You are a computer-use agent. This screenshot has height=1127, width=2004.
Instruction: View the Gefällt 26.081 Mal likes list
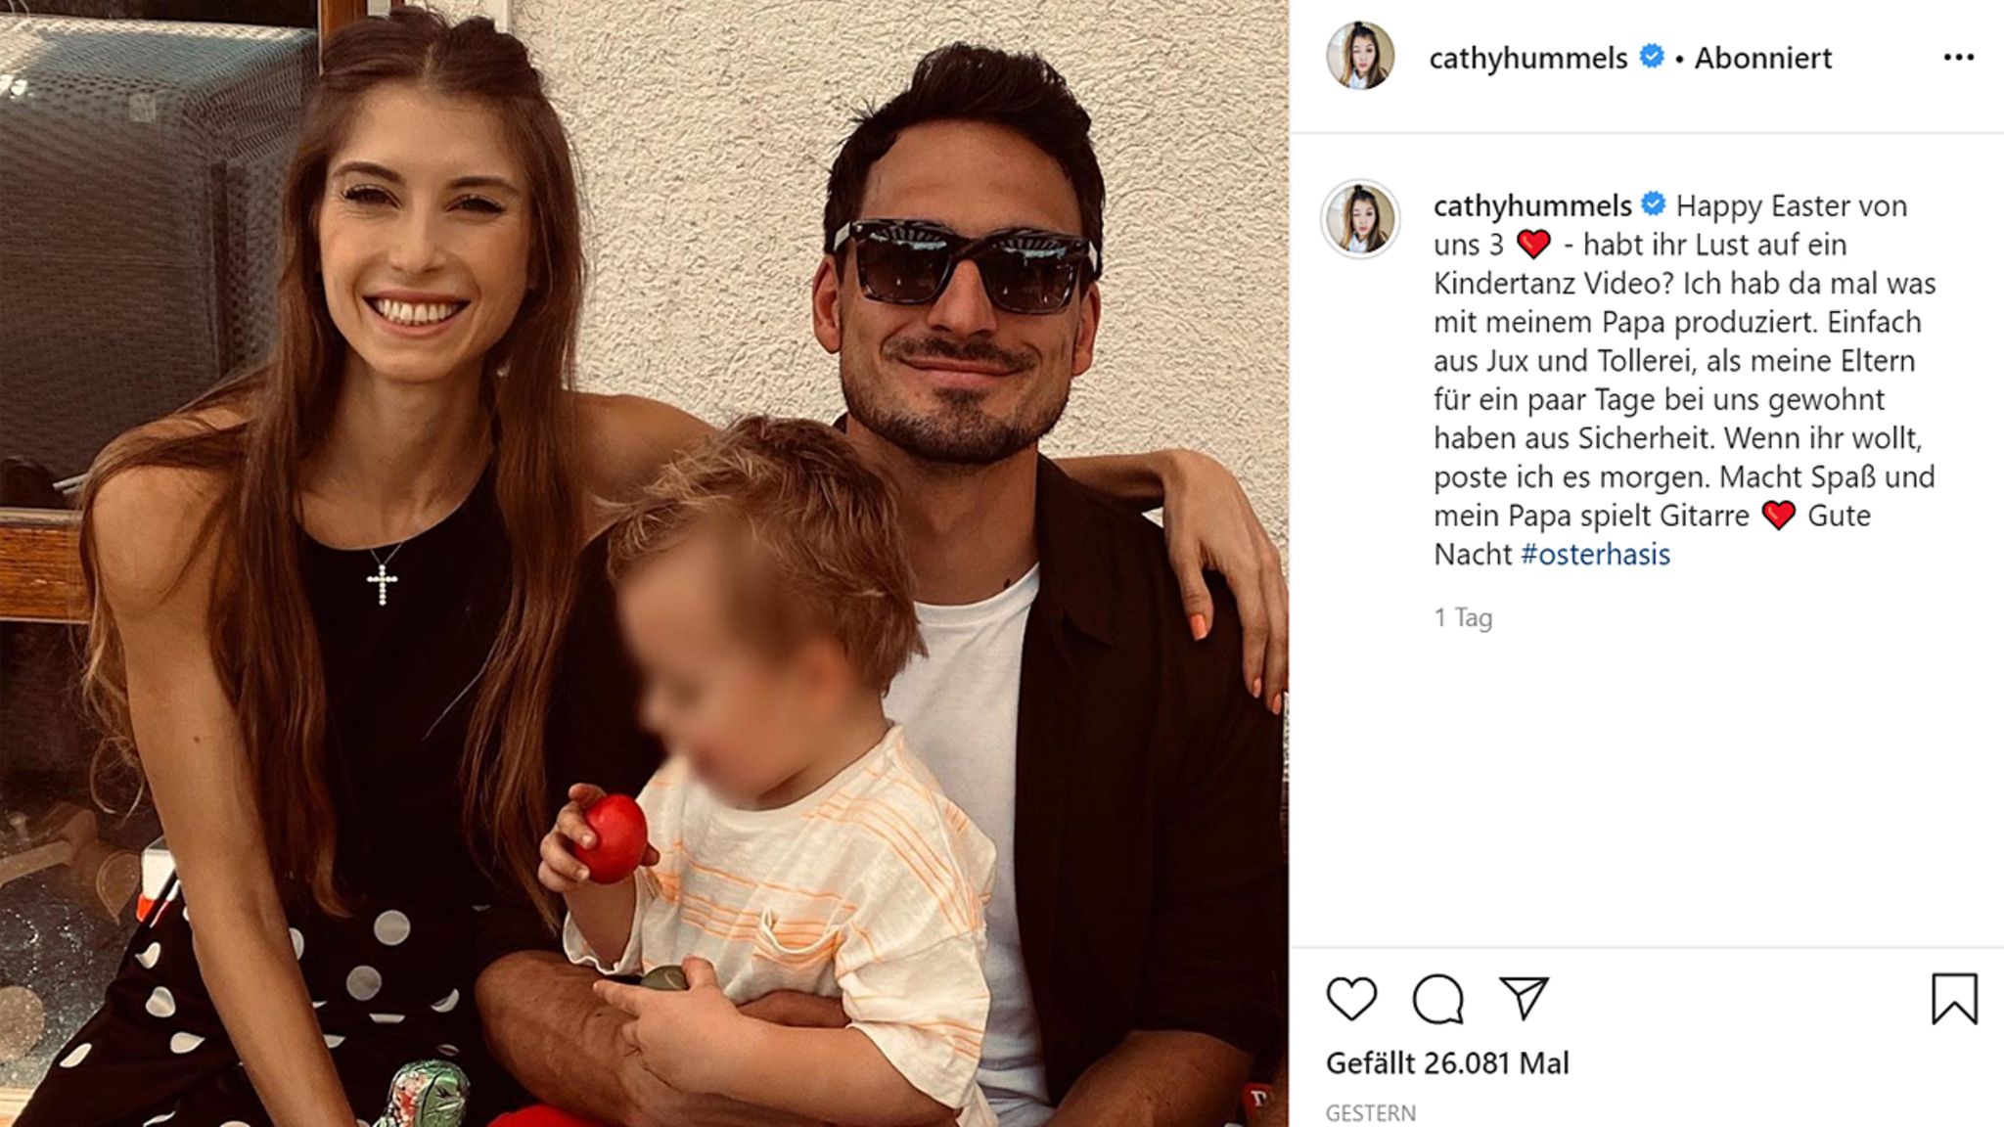(1447, 1062)
